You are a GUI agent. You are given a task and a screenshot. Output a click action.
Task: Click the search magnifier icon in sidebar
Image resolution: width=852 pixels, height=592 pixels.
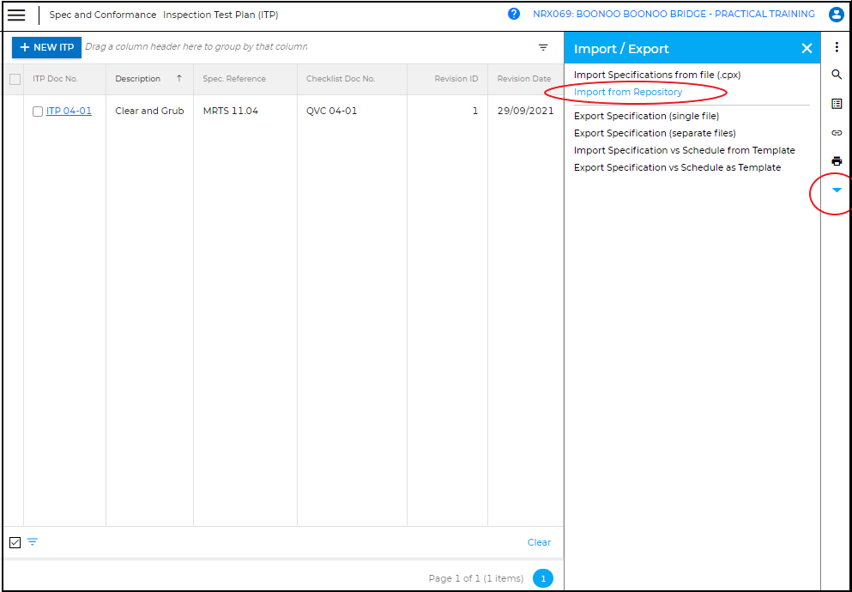pyautogui.click(x=837, y=76)
